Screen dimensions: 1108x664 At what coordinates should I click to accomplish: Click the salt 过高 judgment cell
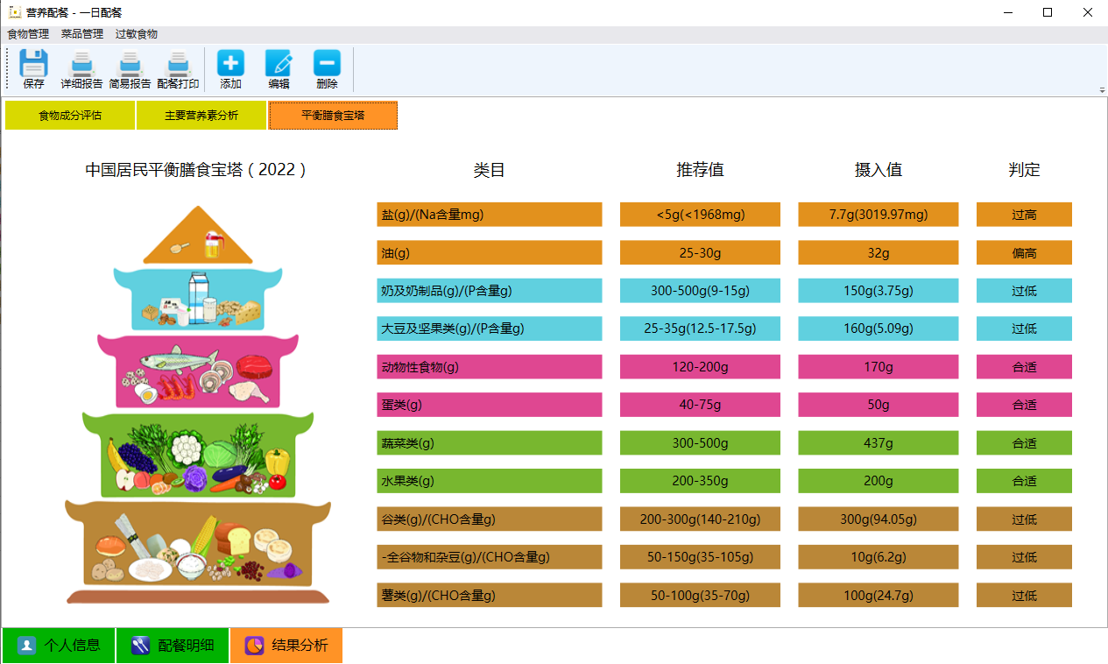click(x=1024, y=215)
